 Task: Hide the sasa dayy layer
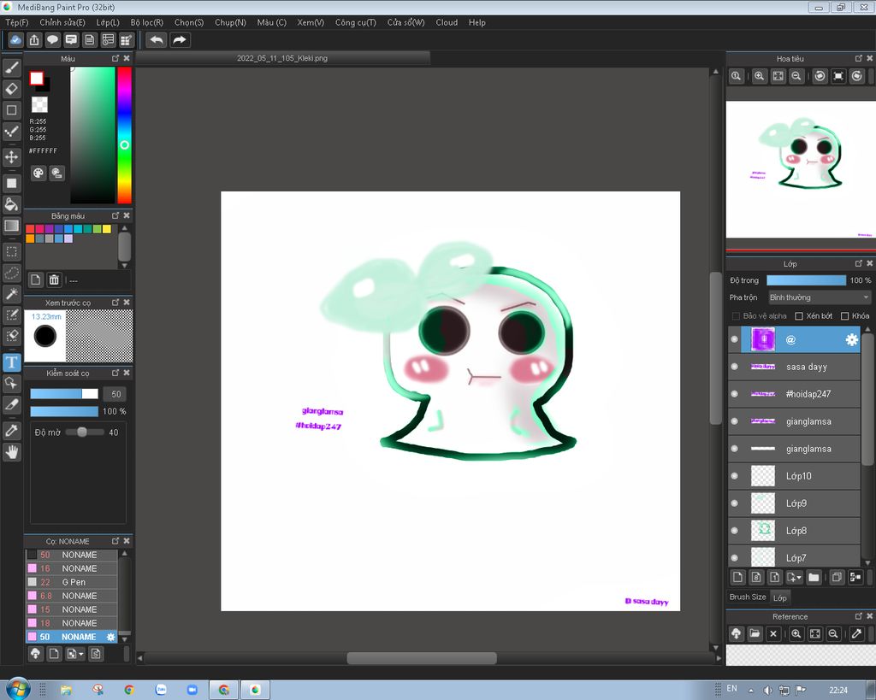tap(735, 367)
